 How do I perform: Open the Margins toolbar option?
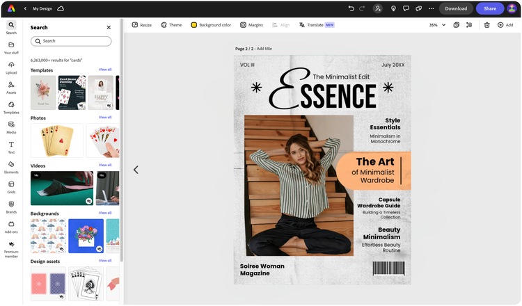tap(252, 25)
